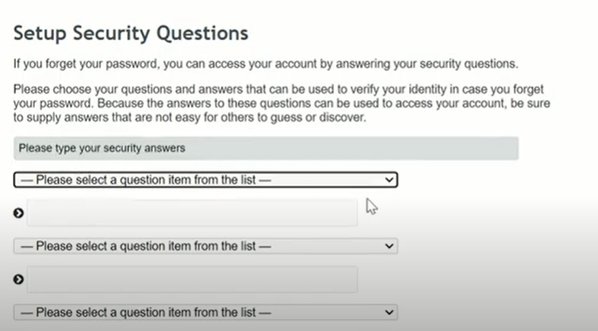Open the third security question dropdown list

tap(205, 312)
